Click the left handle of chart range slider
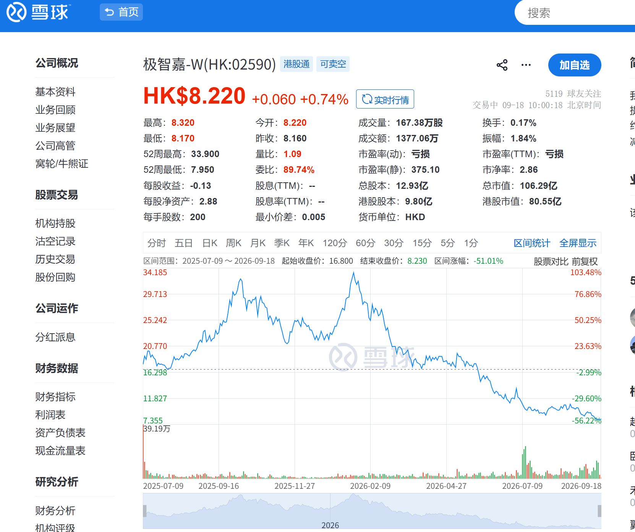 (145, 511)
